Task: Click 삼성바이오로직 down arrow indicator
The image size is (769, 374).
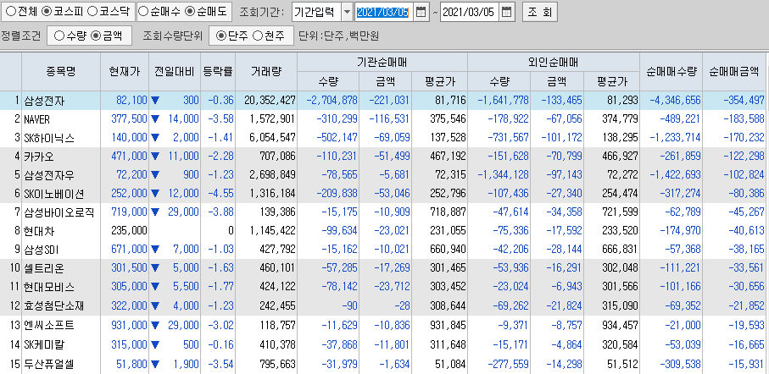Action: (155, 213)
